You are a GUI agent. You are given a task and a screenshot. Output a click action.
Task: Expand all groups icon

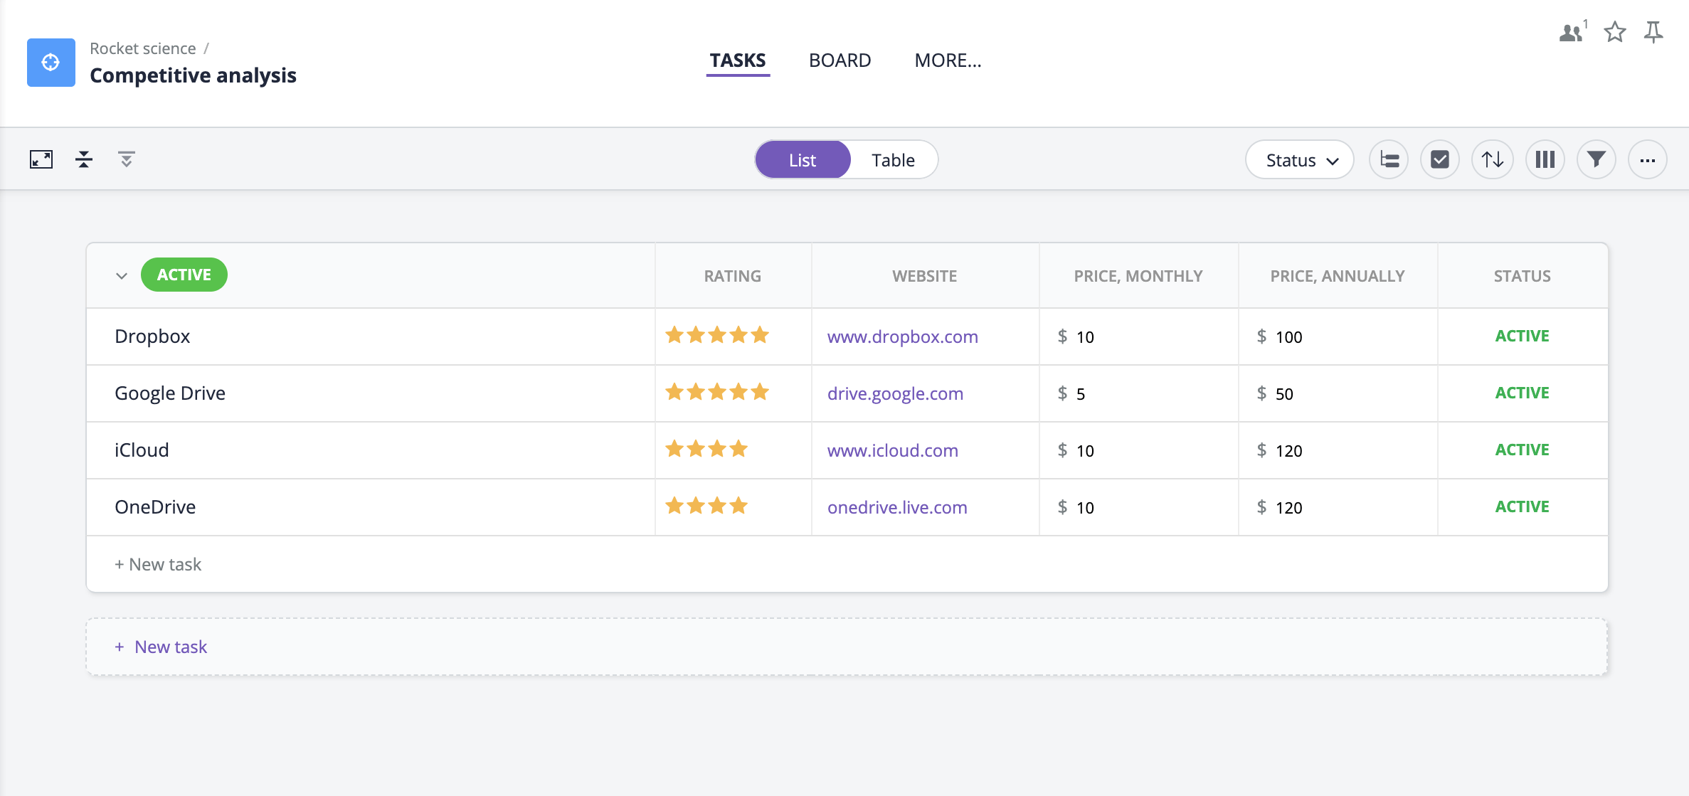tap(127, 159)
